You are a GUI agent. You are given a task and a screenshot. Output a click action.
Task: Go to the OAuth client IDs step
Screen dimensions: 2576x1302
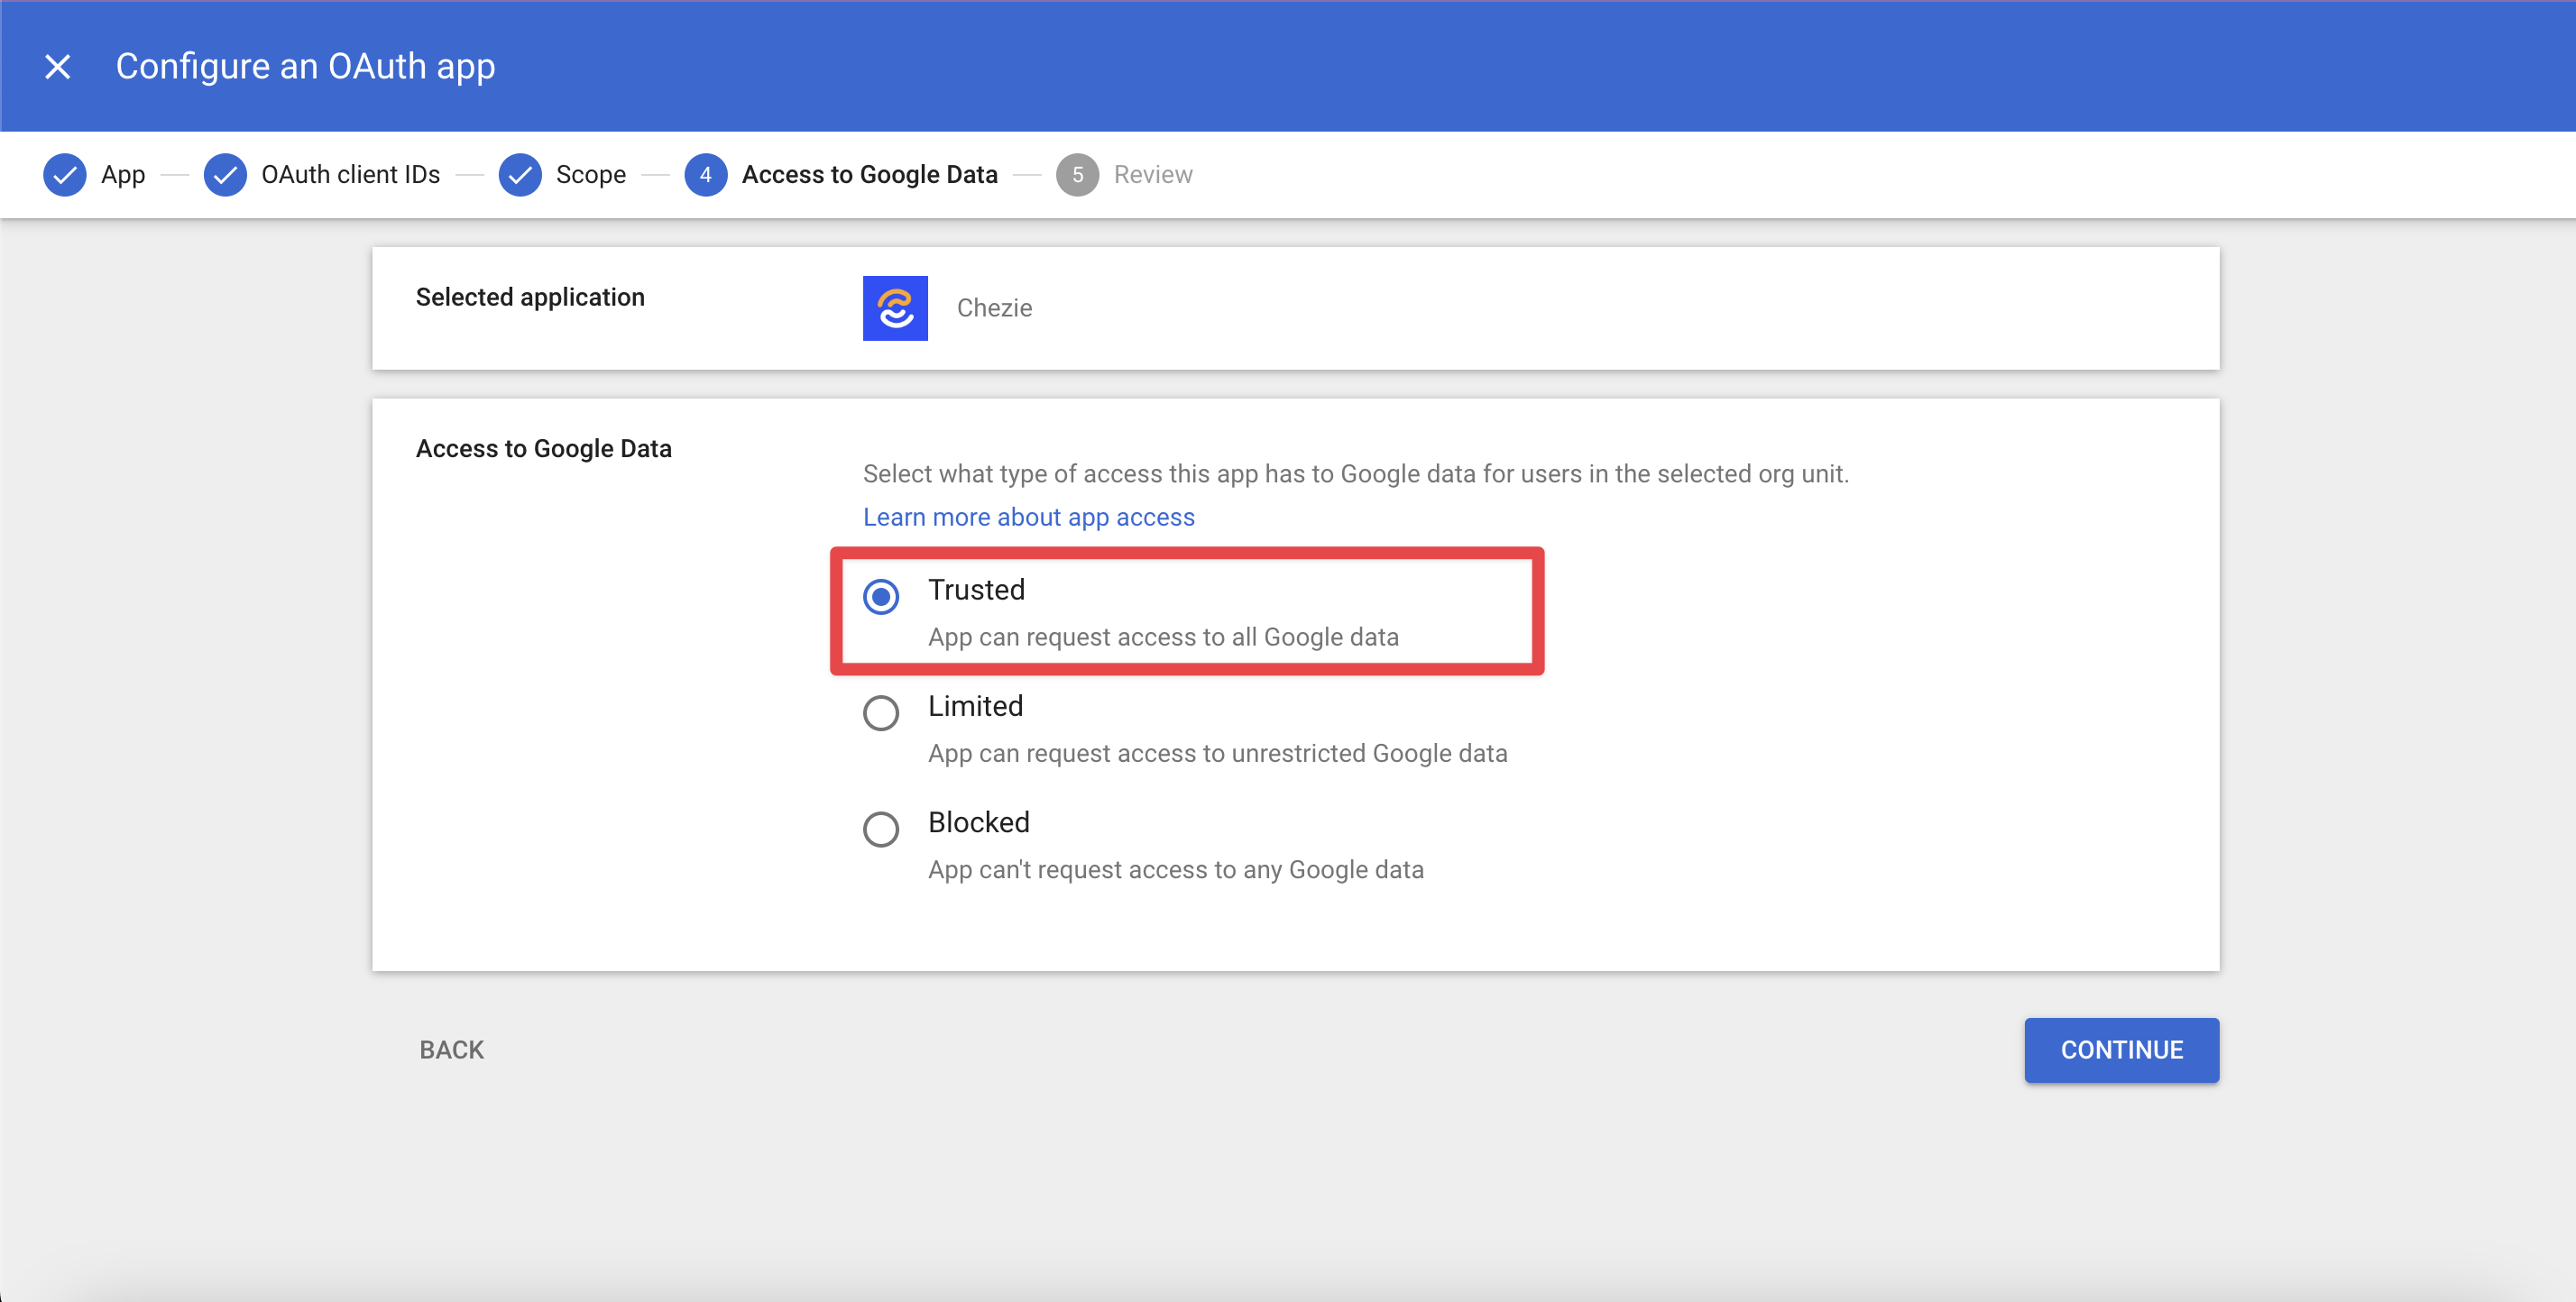(350, 175)
